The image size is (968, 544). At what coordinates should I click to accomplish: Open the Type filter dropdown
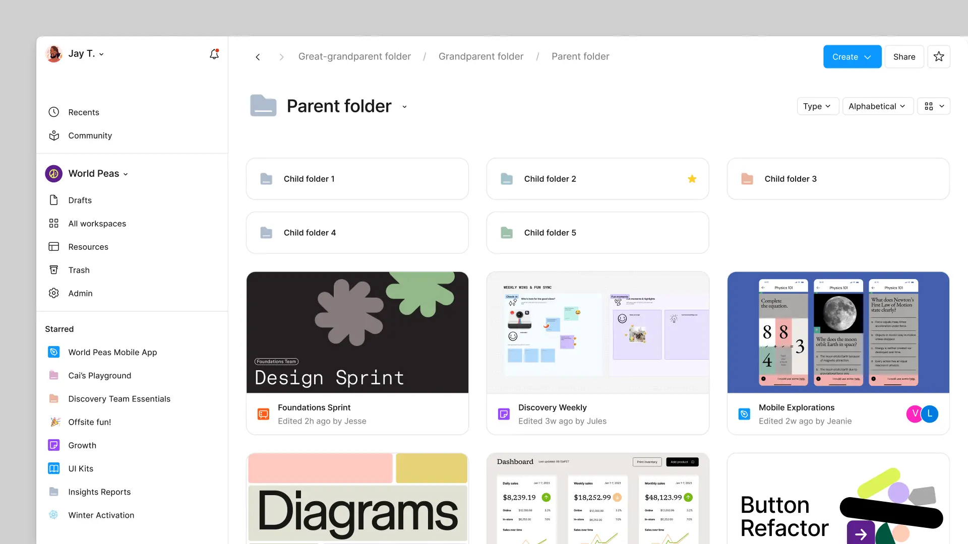(x=817, y=106)
